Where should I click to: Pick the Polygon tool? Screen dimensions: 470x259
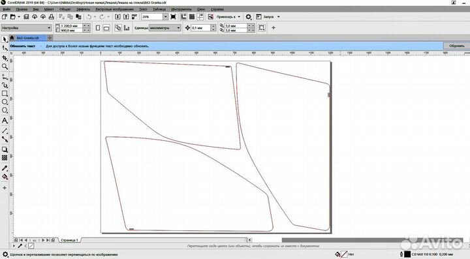(5, 110)
